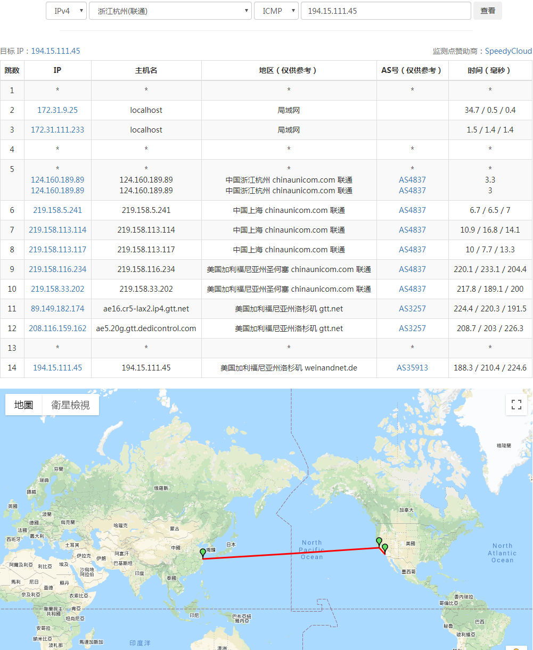Click IP link 208.116.159.162

click(58, 328)
